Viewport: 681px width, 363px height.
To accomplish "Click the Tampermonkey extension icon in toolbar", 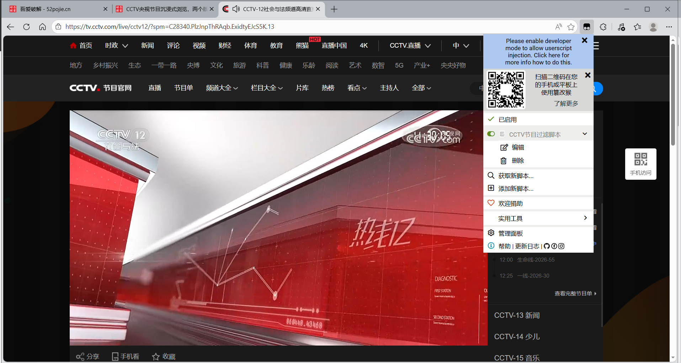I will pos(587,27).
